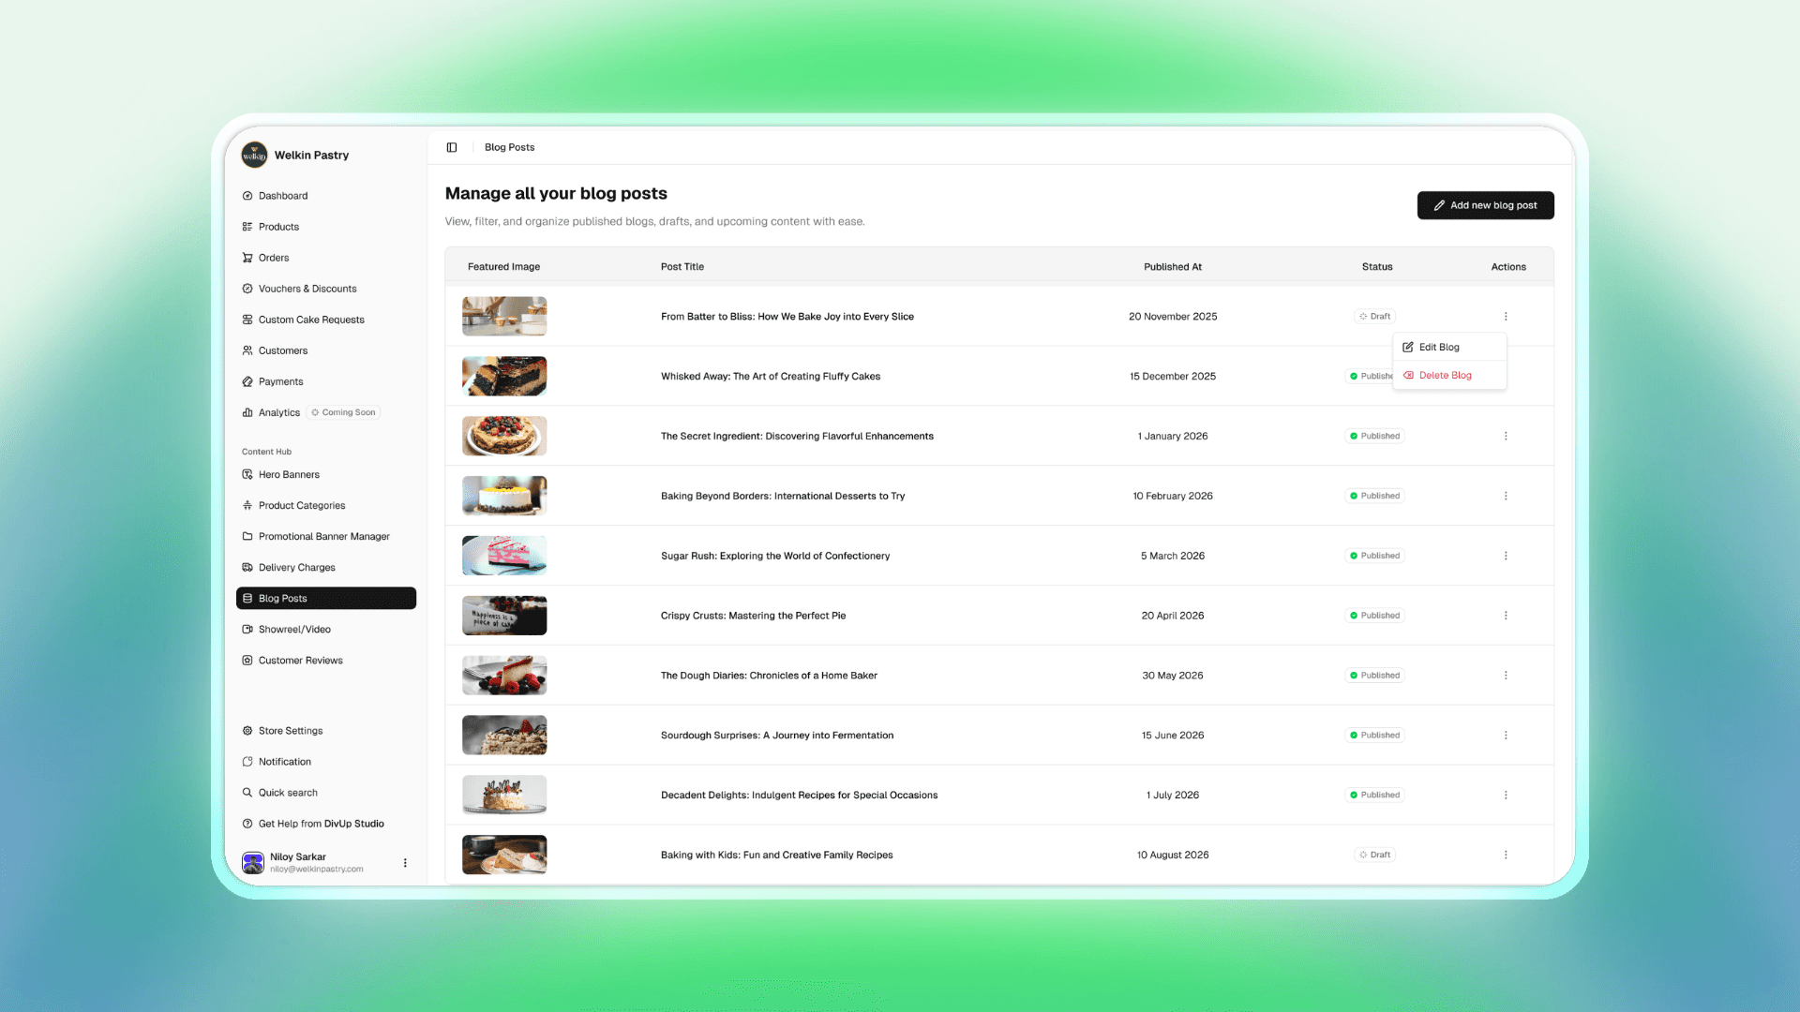The height and width of the screenshot is (1012, 1800).
Task: Open Delivery Charges page
Action: click(296, 567)
